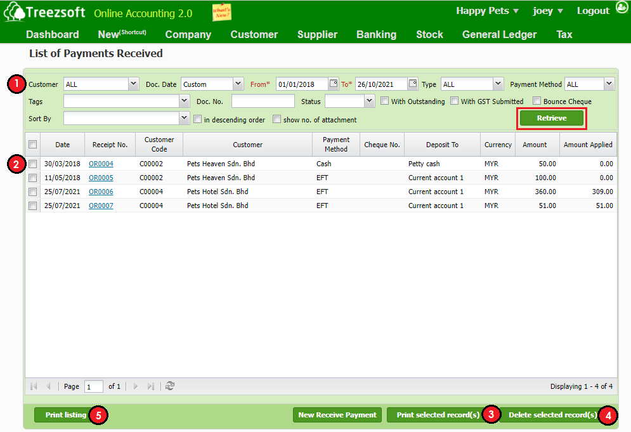Image resolution: width=631 pixels, height=432 pixels.
Task: Open the General Ledger menu
Action: point(499,34)
